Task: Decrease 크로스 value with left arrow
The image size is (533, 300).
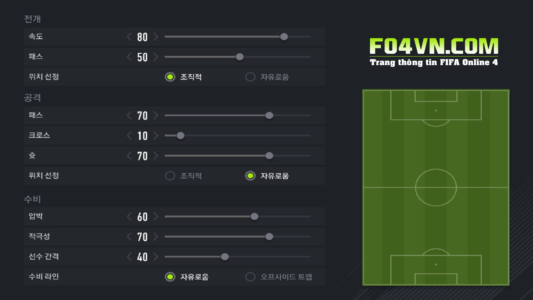Action: point(129,136)
